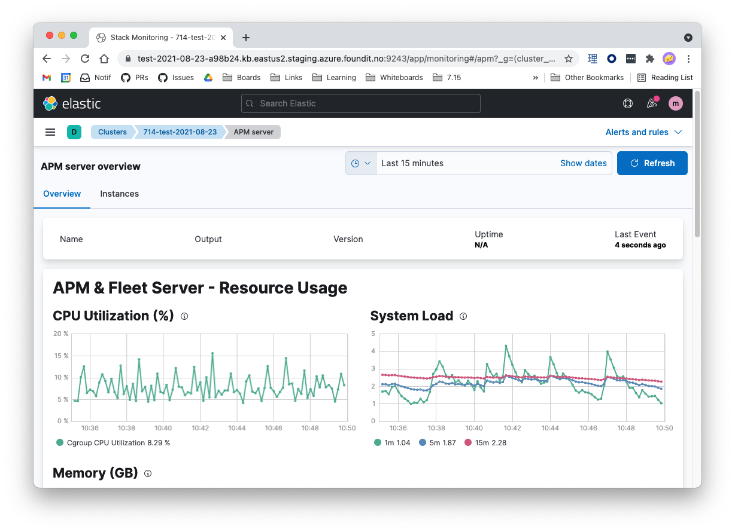View the site lock security info

click(x=127, y=59)
